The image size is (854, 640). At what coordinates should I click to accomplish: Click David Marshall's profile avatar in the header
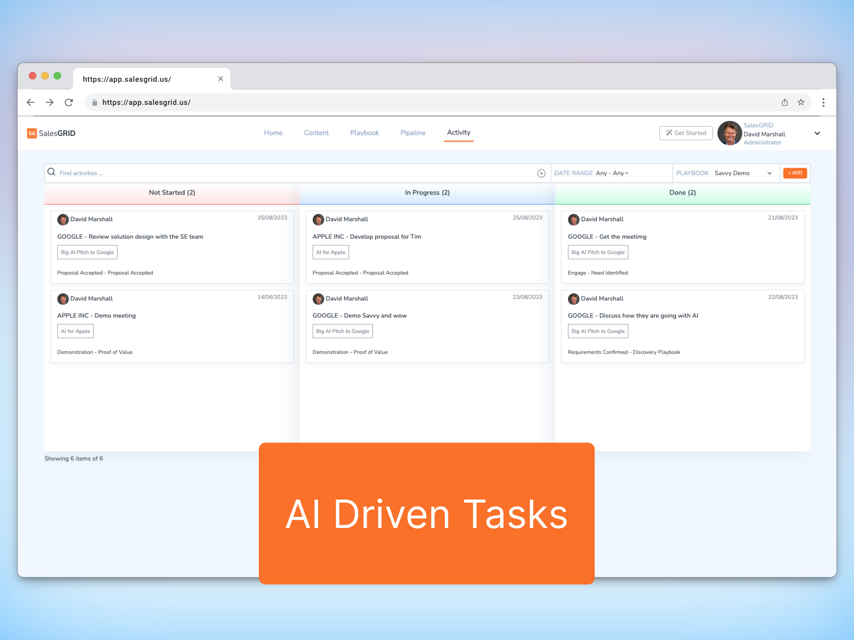click(729, 133)
